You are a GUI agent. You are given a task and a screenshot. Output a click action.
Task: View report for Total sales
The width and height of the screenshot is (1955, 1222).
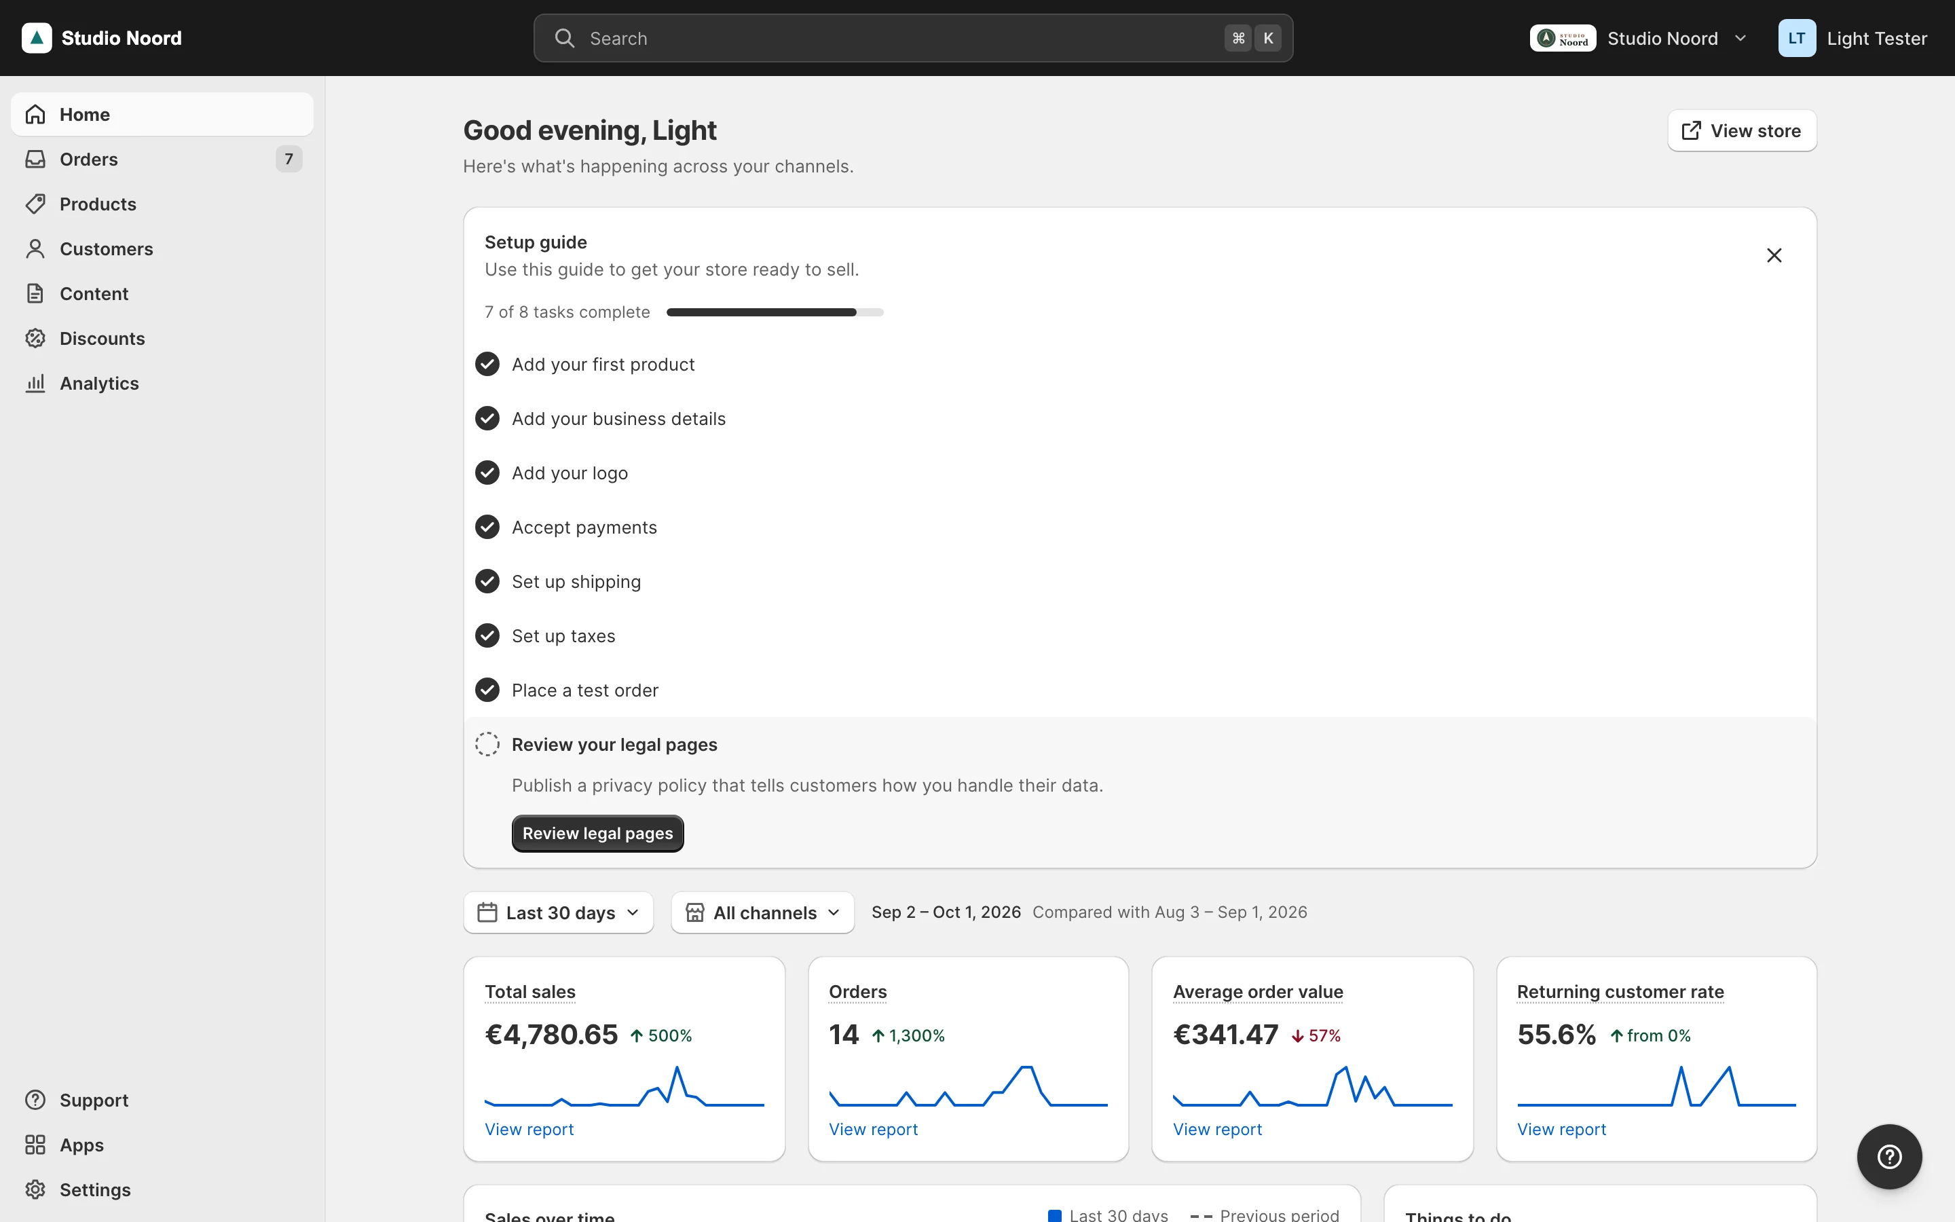(529, 1129)
